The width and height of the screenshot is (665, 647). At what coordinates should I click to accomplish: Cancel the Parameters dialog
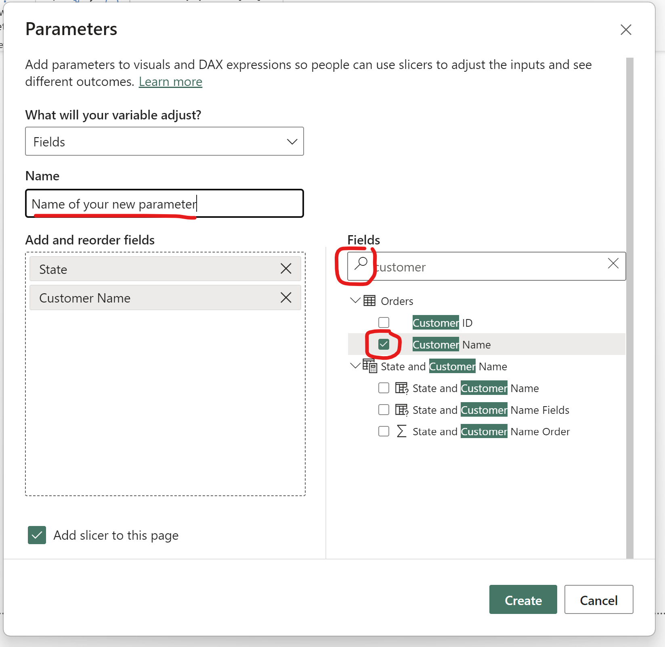pos(598,600)
